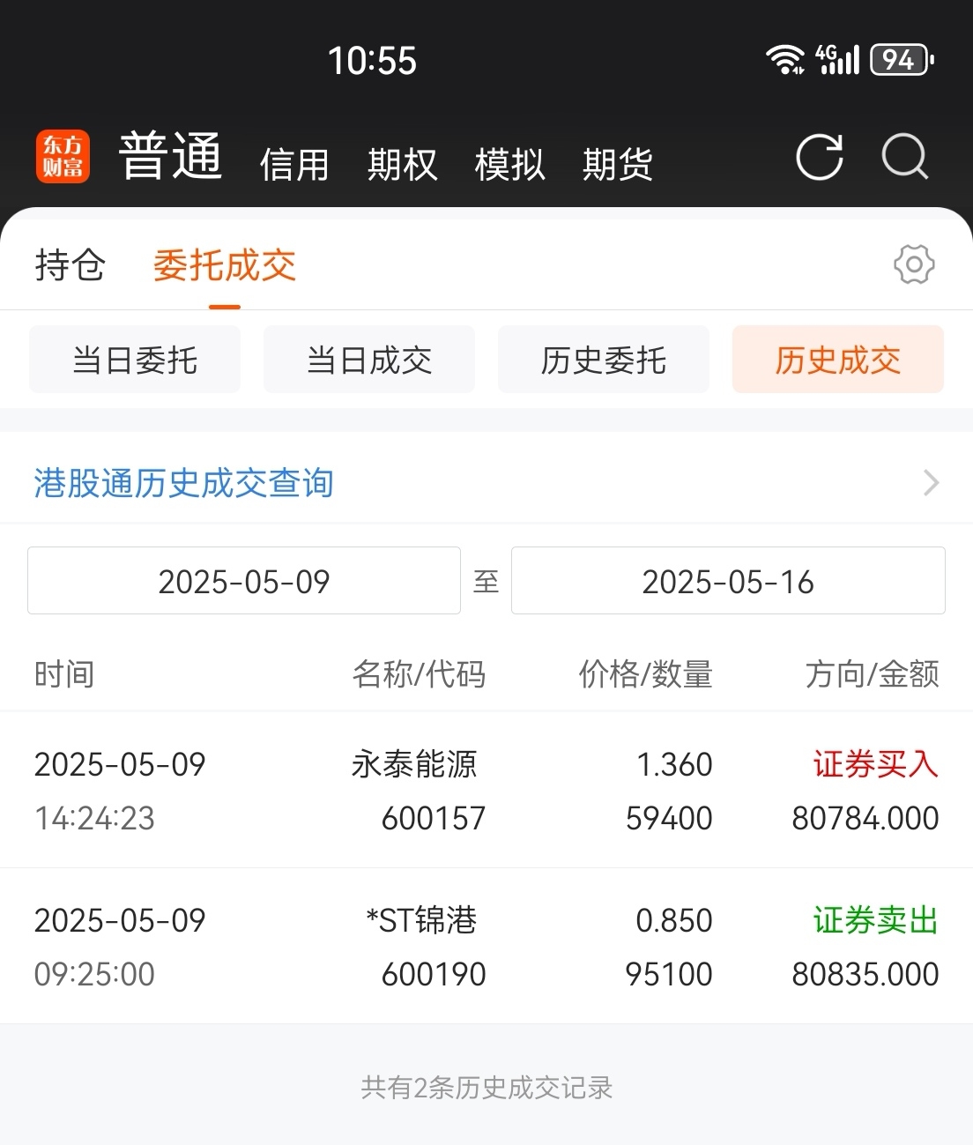Image resolution: width=973 pixels, height=1145 pixels.
Task: Tap amount 80784.000
Action: pos(865,819)
